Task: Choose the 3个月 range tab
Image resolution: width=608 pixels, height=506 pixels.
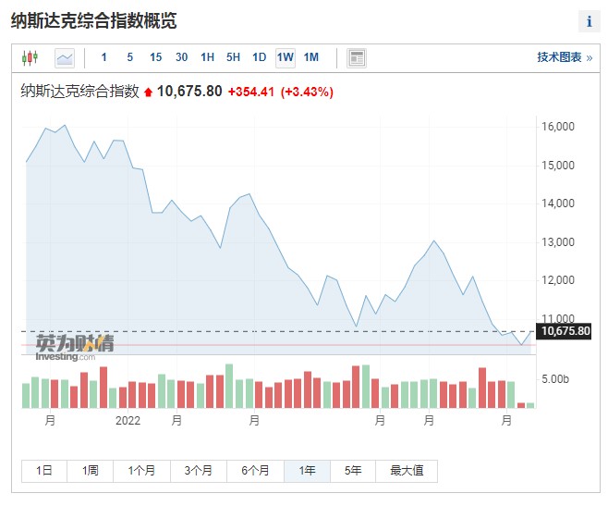Action: (199, 471)
